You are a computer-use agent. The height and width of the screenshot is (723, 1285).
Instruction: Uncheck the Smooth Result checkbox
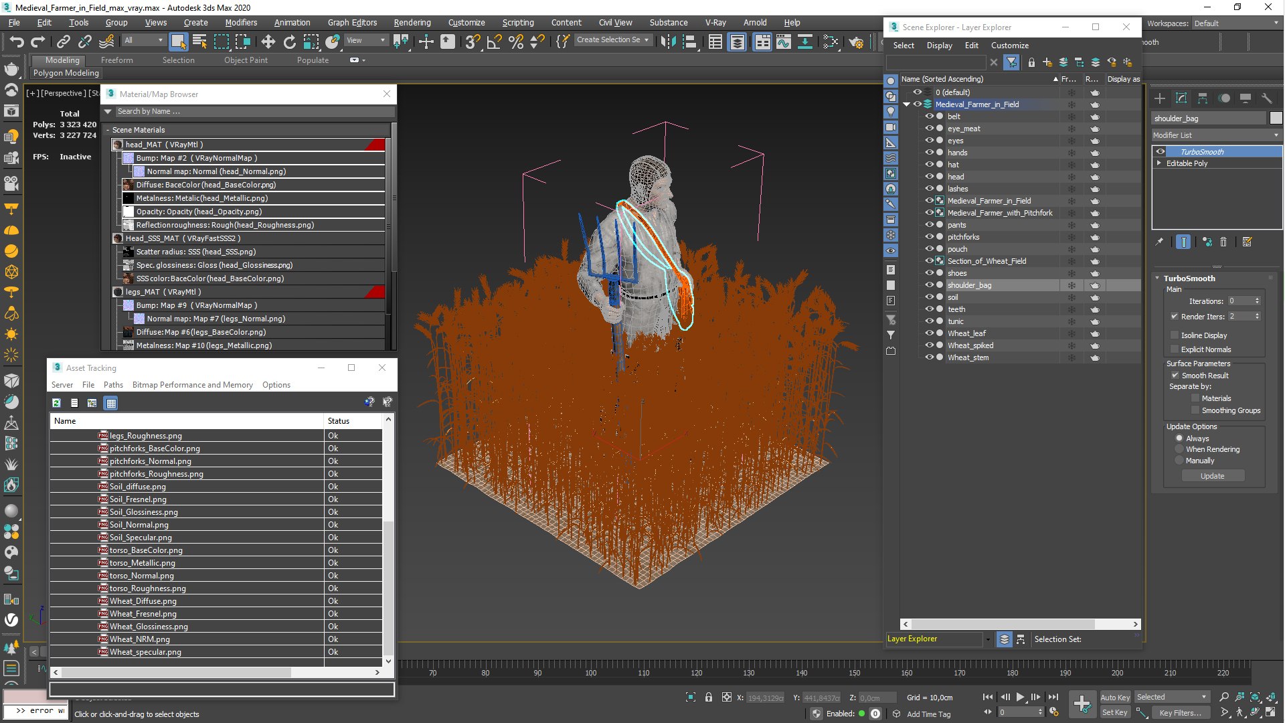point(1175,376)
